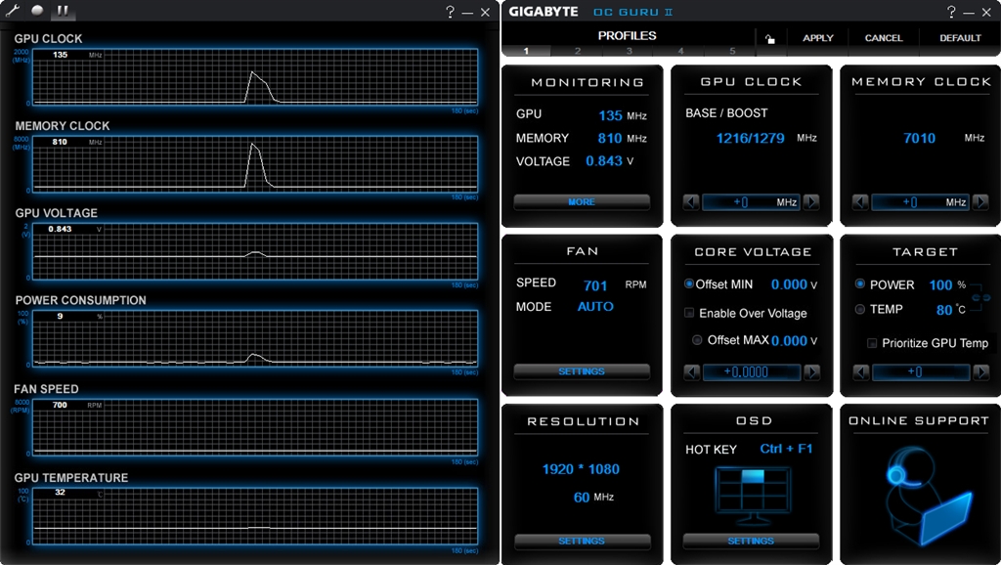This screenshot has width=1001, height=565.
Task: Click base/boost value 1216/1279
Action: pyautogui.click(x=750, y=138)
